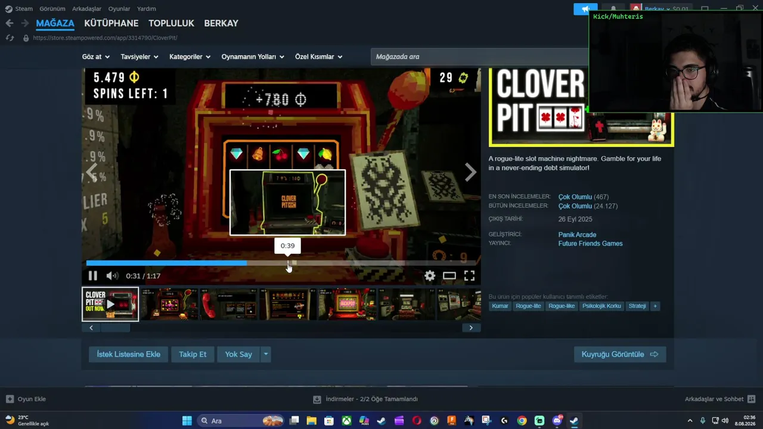Click the store URL address
This screenshot has width=763, height=429.
[x=105, y=38]
